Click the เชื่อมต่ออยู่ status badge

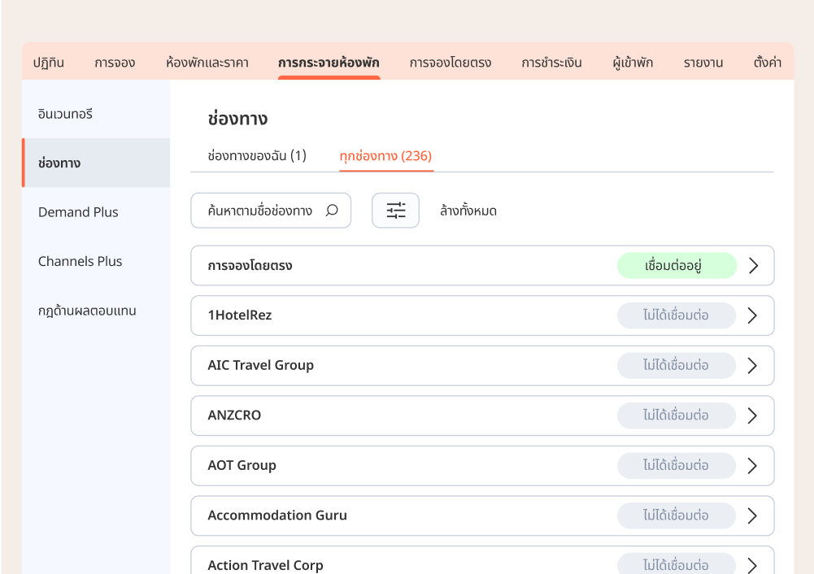pos(677,266)
